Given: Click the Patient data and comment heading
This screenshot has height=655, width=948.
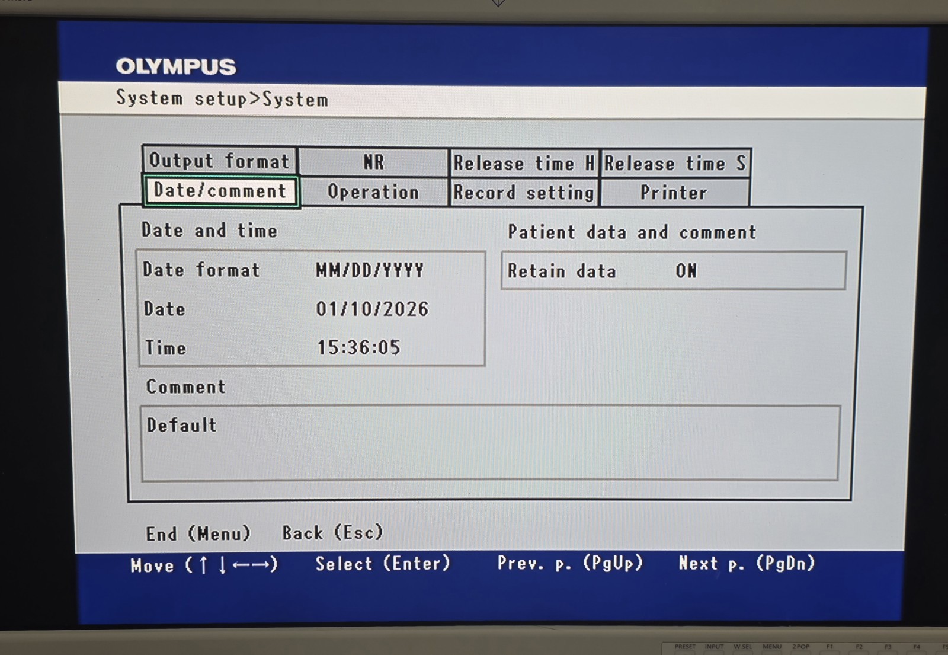Looking at the screenshot, I should coord(632,232).
